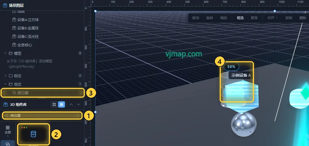The image size is (309, 146).
Task: Select the linked-rings category tab below 全部
Action: [x=8, y=143]
